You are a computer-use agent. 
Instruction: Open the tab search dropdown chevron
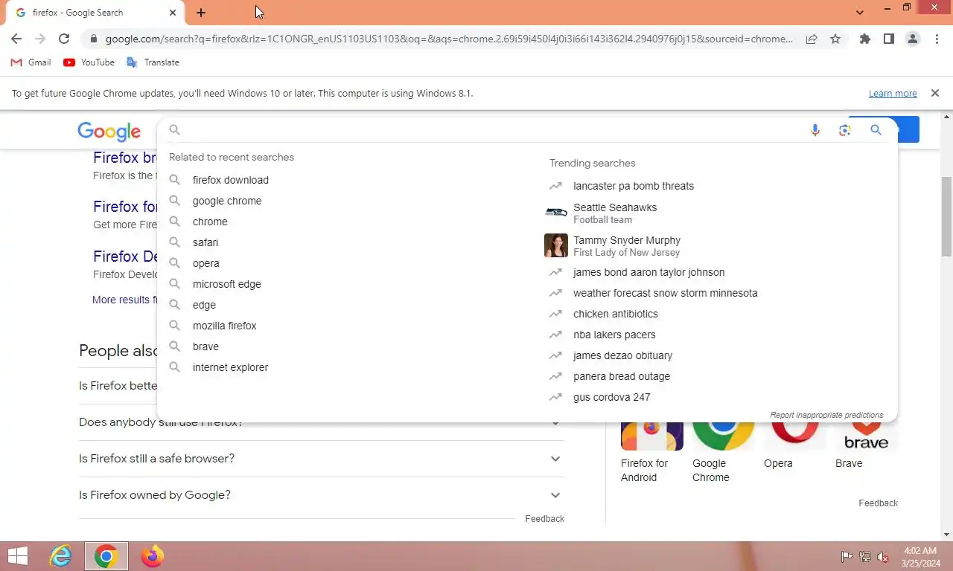[860, 13]
